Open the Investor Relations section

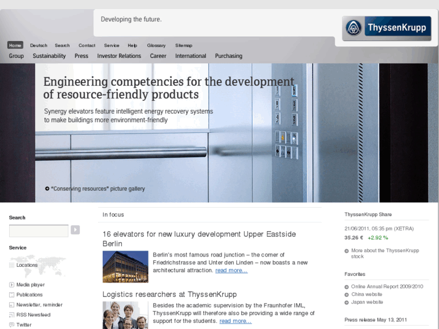tap(120, 56)
